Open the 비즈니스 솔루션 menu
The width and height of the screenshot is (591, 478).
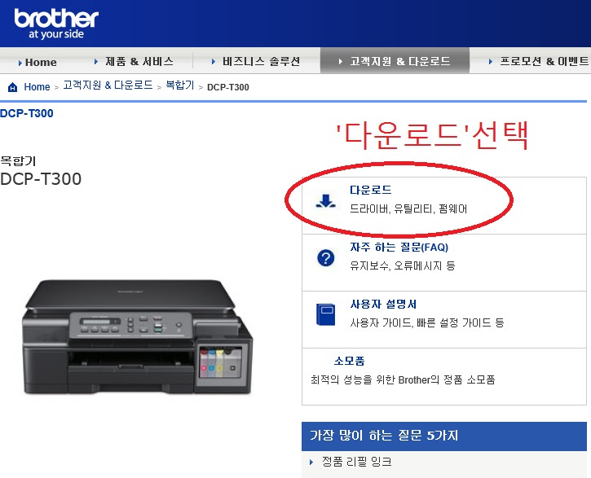tap(261, 61)
